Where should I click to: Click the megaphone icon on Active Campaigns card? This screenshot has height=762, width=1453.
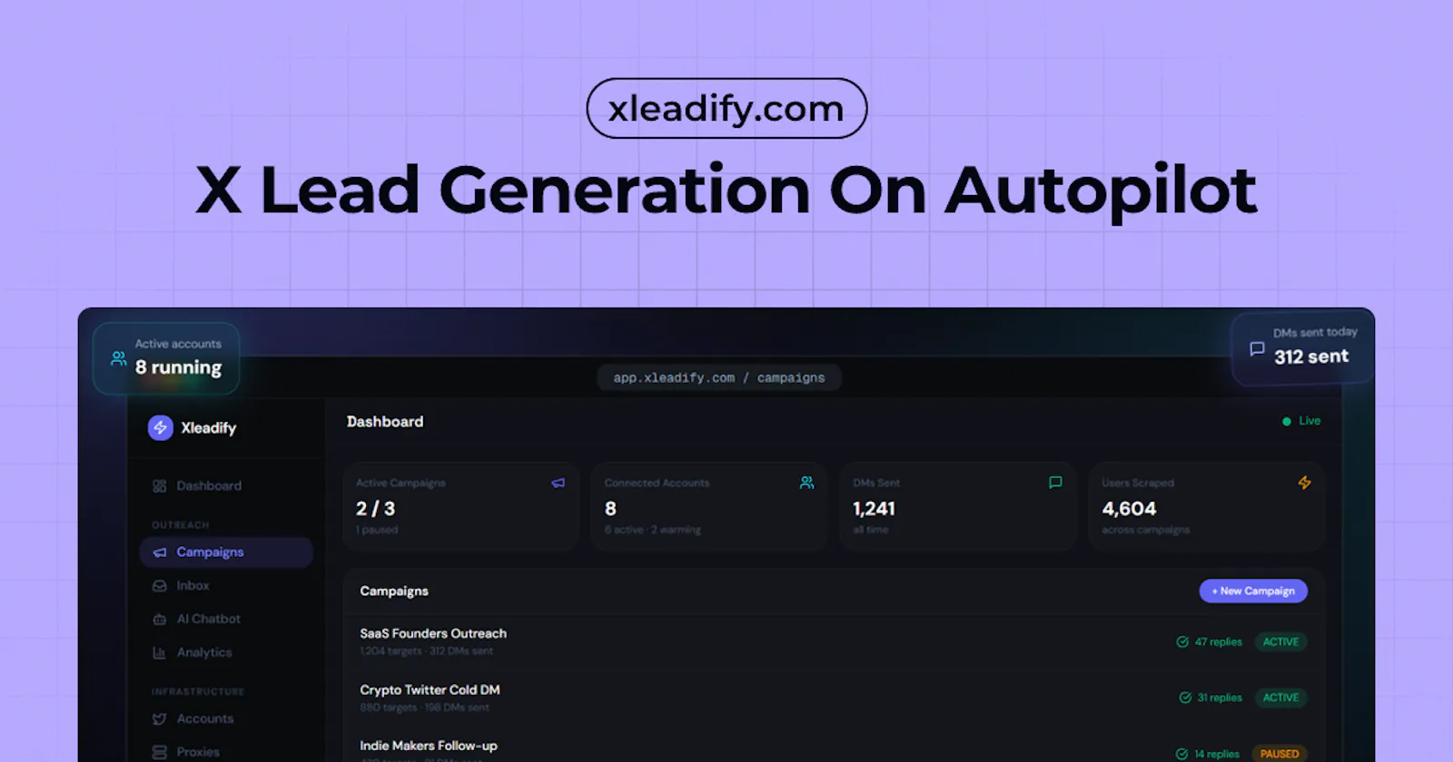click(558, 483)
